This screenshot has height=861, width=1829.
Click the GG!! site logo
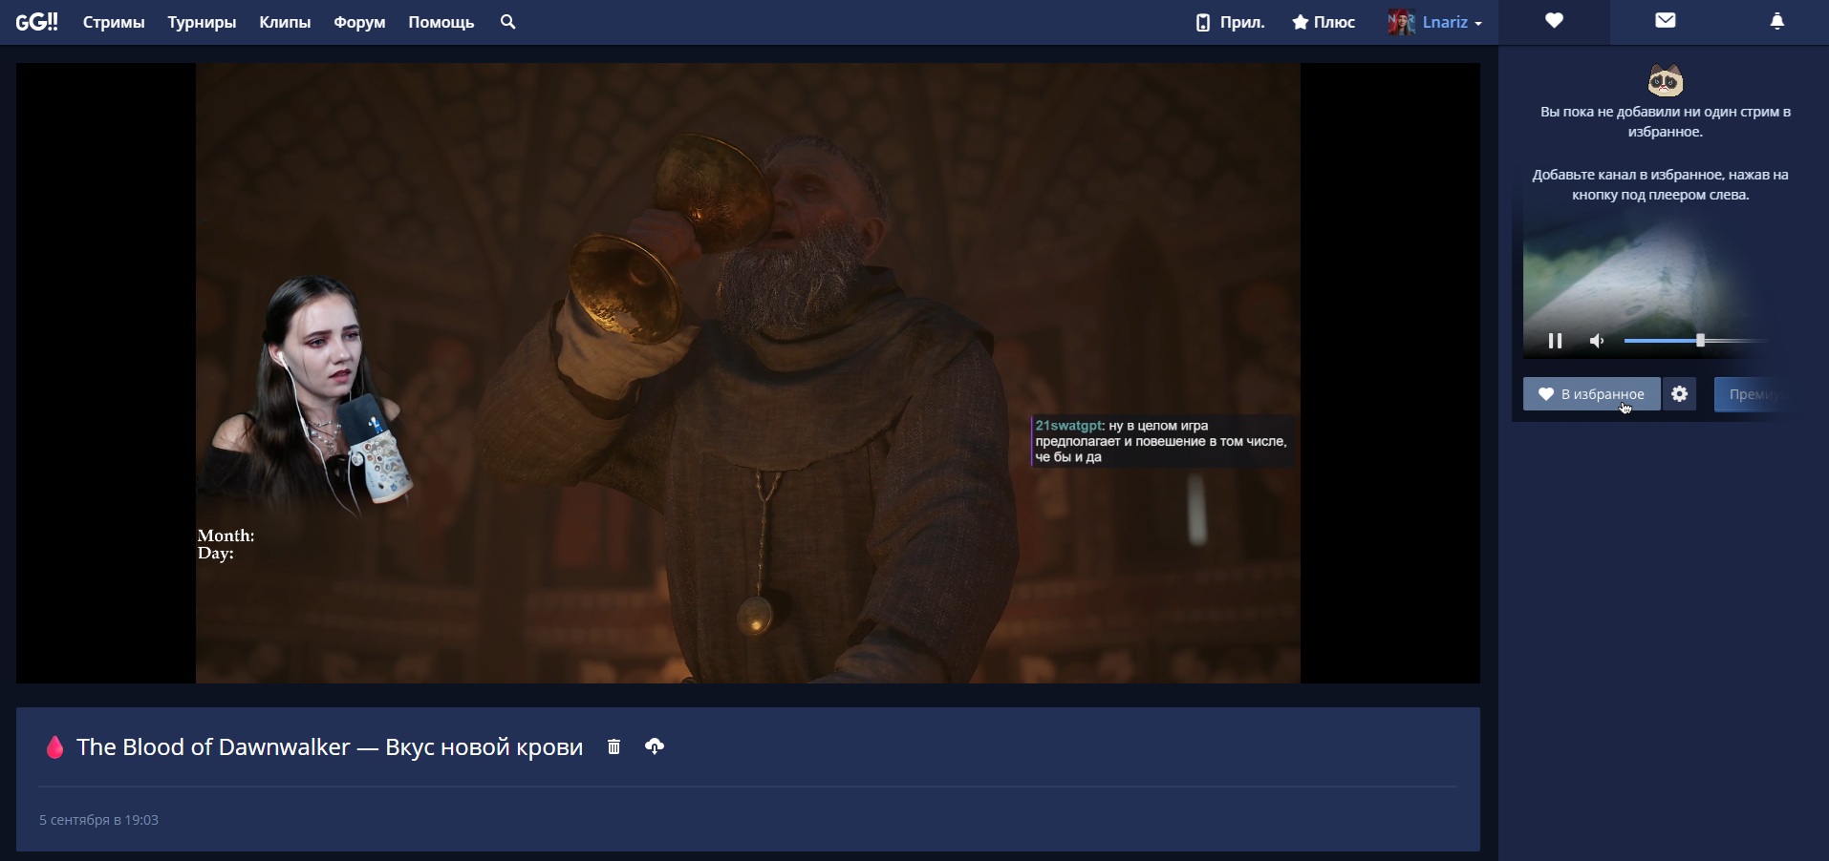pos(36,22)
